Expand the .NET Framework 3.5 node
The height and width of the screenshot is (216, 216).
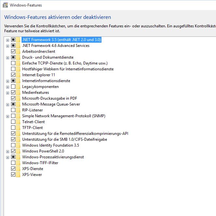pos(8,40)
